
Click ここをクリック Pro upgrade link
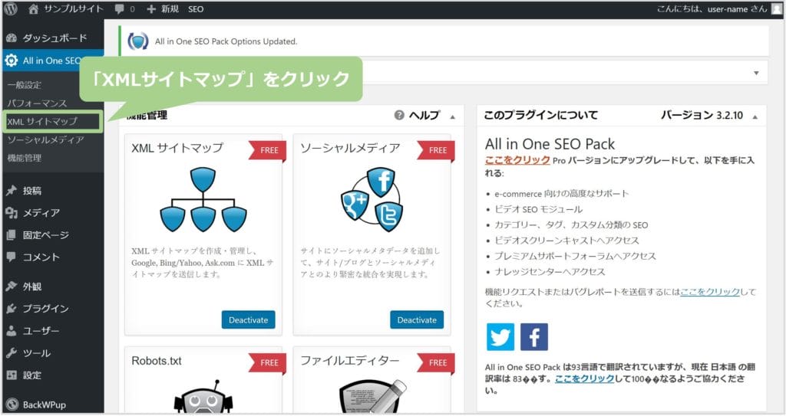pos(517,160)
